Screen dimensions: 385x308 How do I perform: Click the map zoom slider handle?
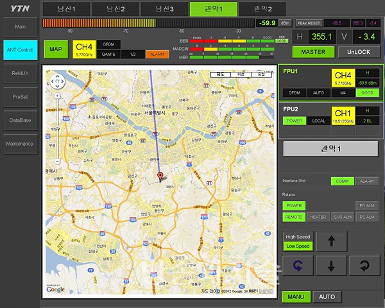coord(57,128)
